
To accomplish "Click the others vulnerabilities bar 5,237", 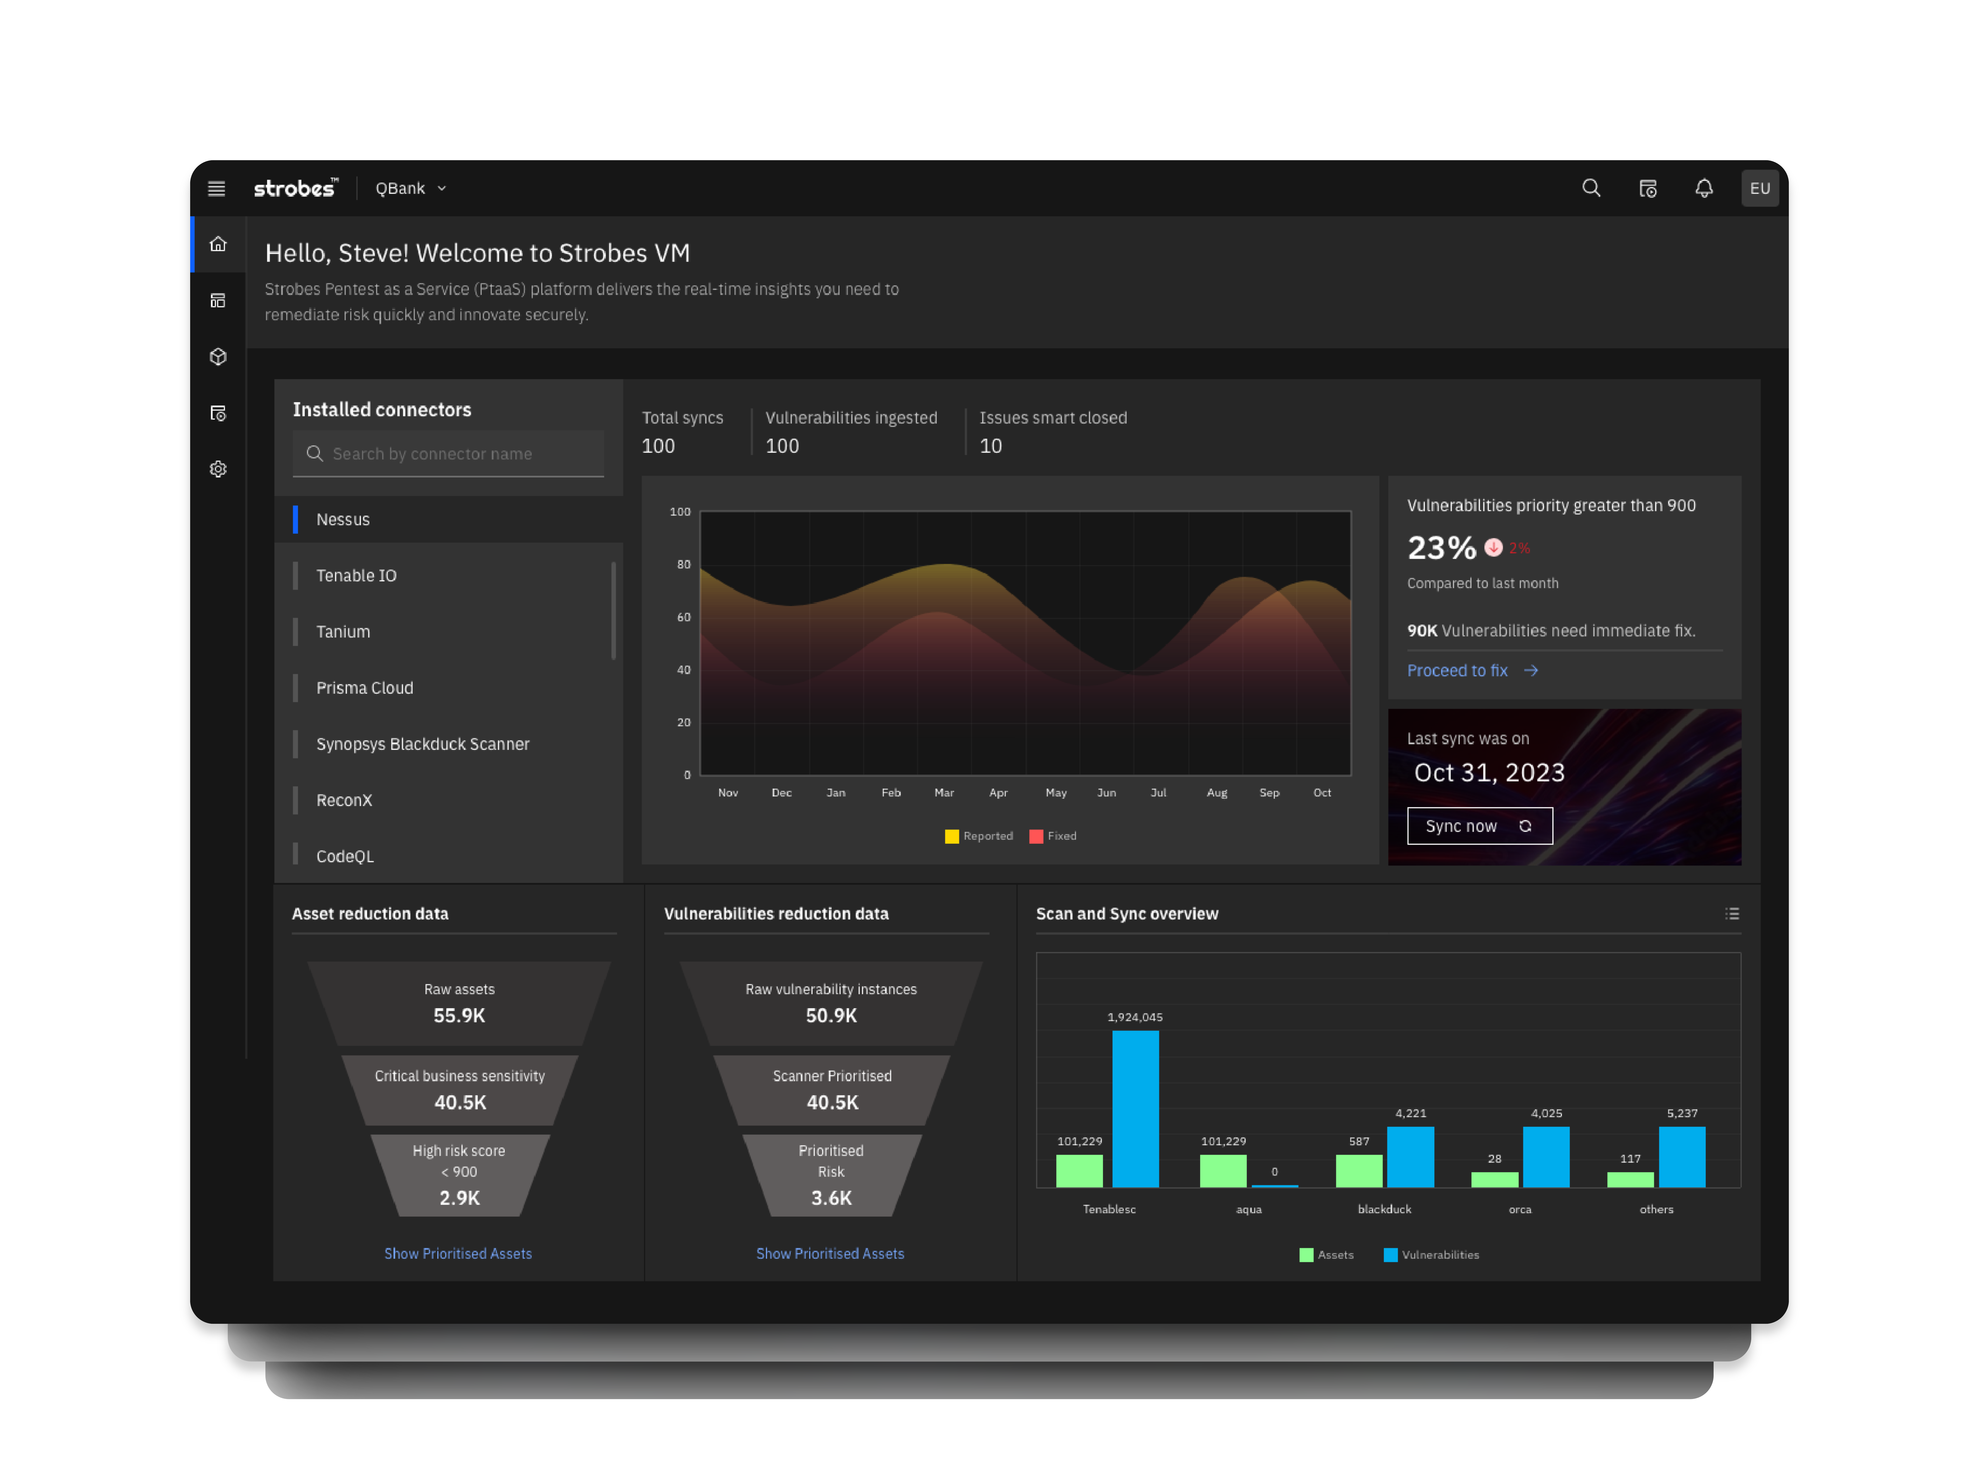I will pyautogui.click(x=1682, y=1158).
